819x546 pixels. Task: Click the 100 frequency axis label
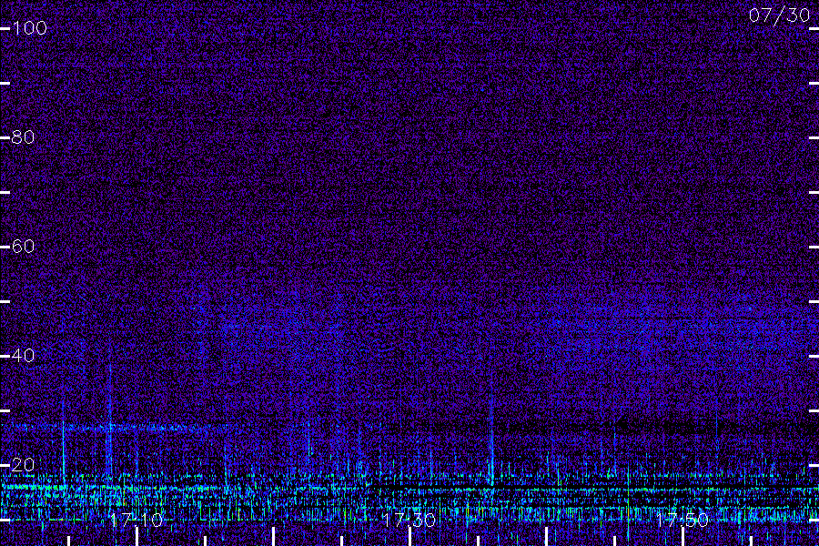tap(30, 27)
